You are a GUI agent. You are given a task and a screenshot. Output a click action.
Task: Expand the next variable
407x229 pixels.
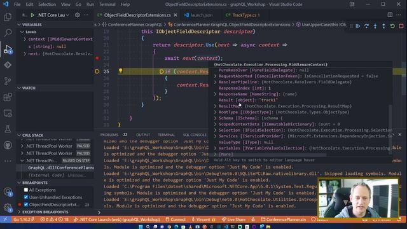[x=25, y=53]
